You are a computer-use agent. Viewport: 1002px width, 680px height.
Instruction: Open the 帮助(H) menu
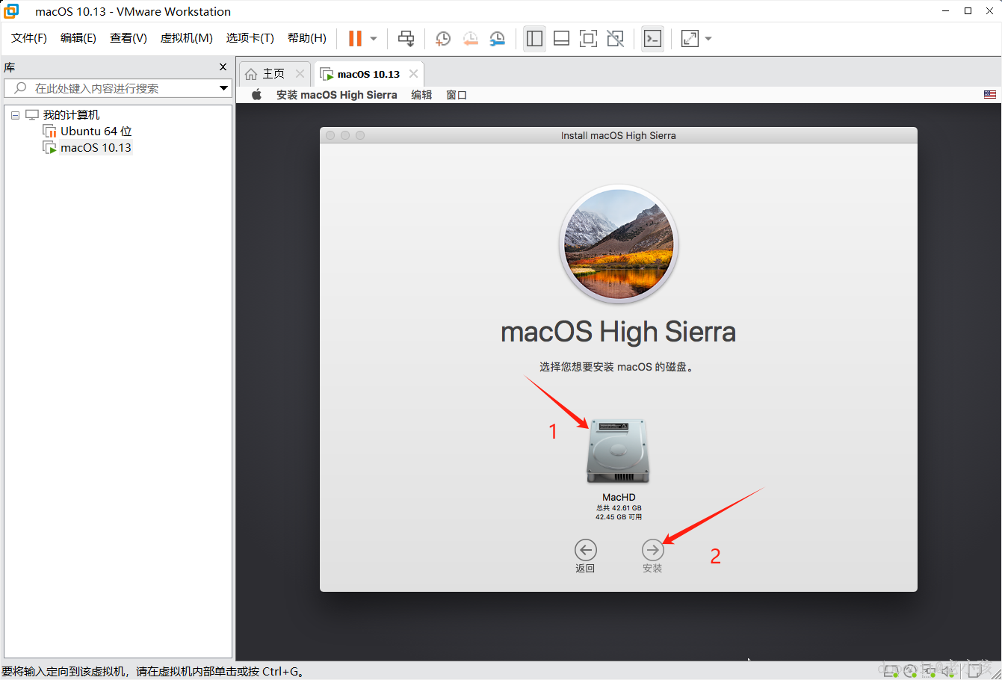pyautogui.click(x=307, y=38)
